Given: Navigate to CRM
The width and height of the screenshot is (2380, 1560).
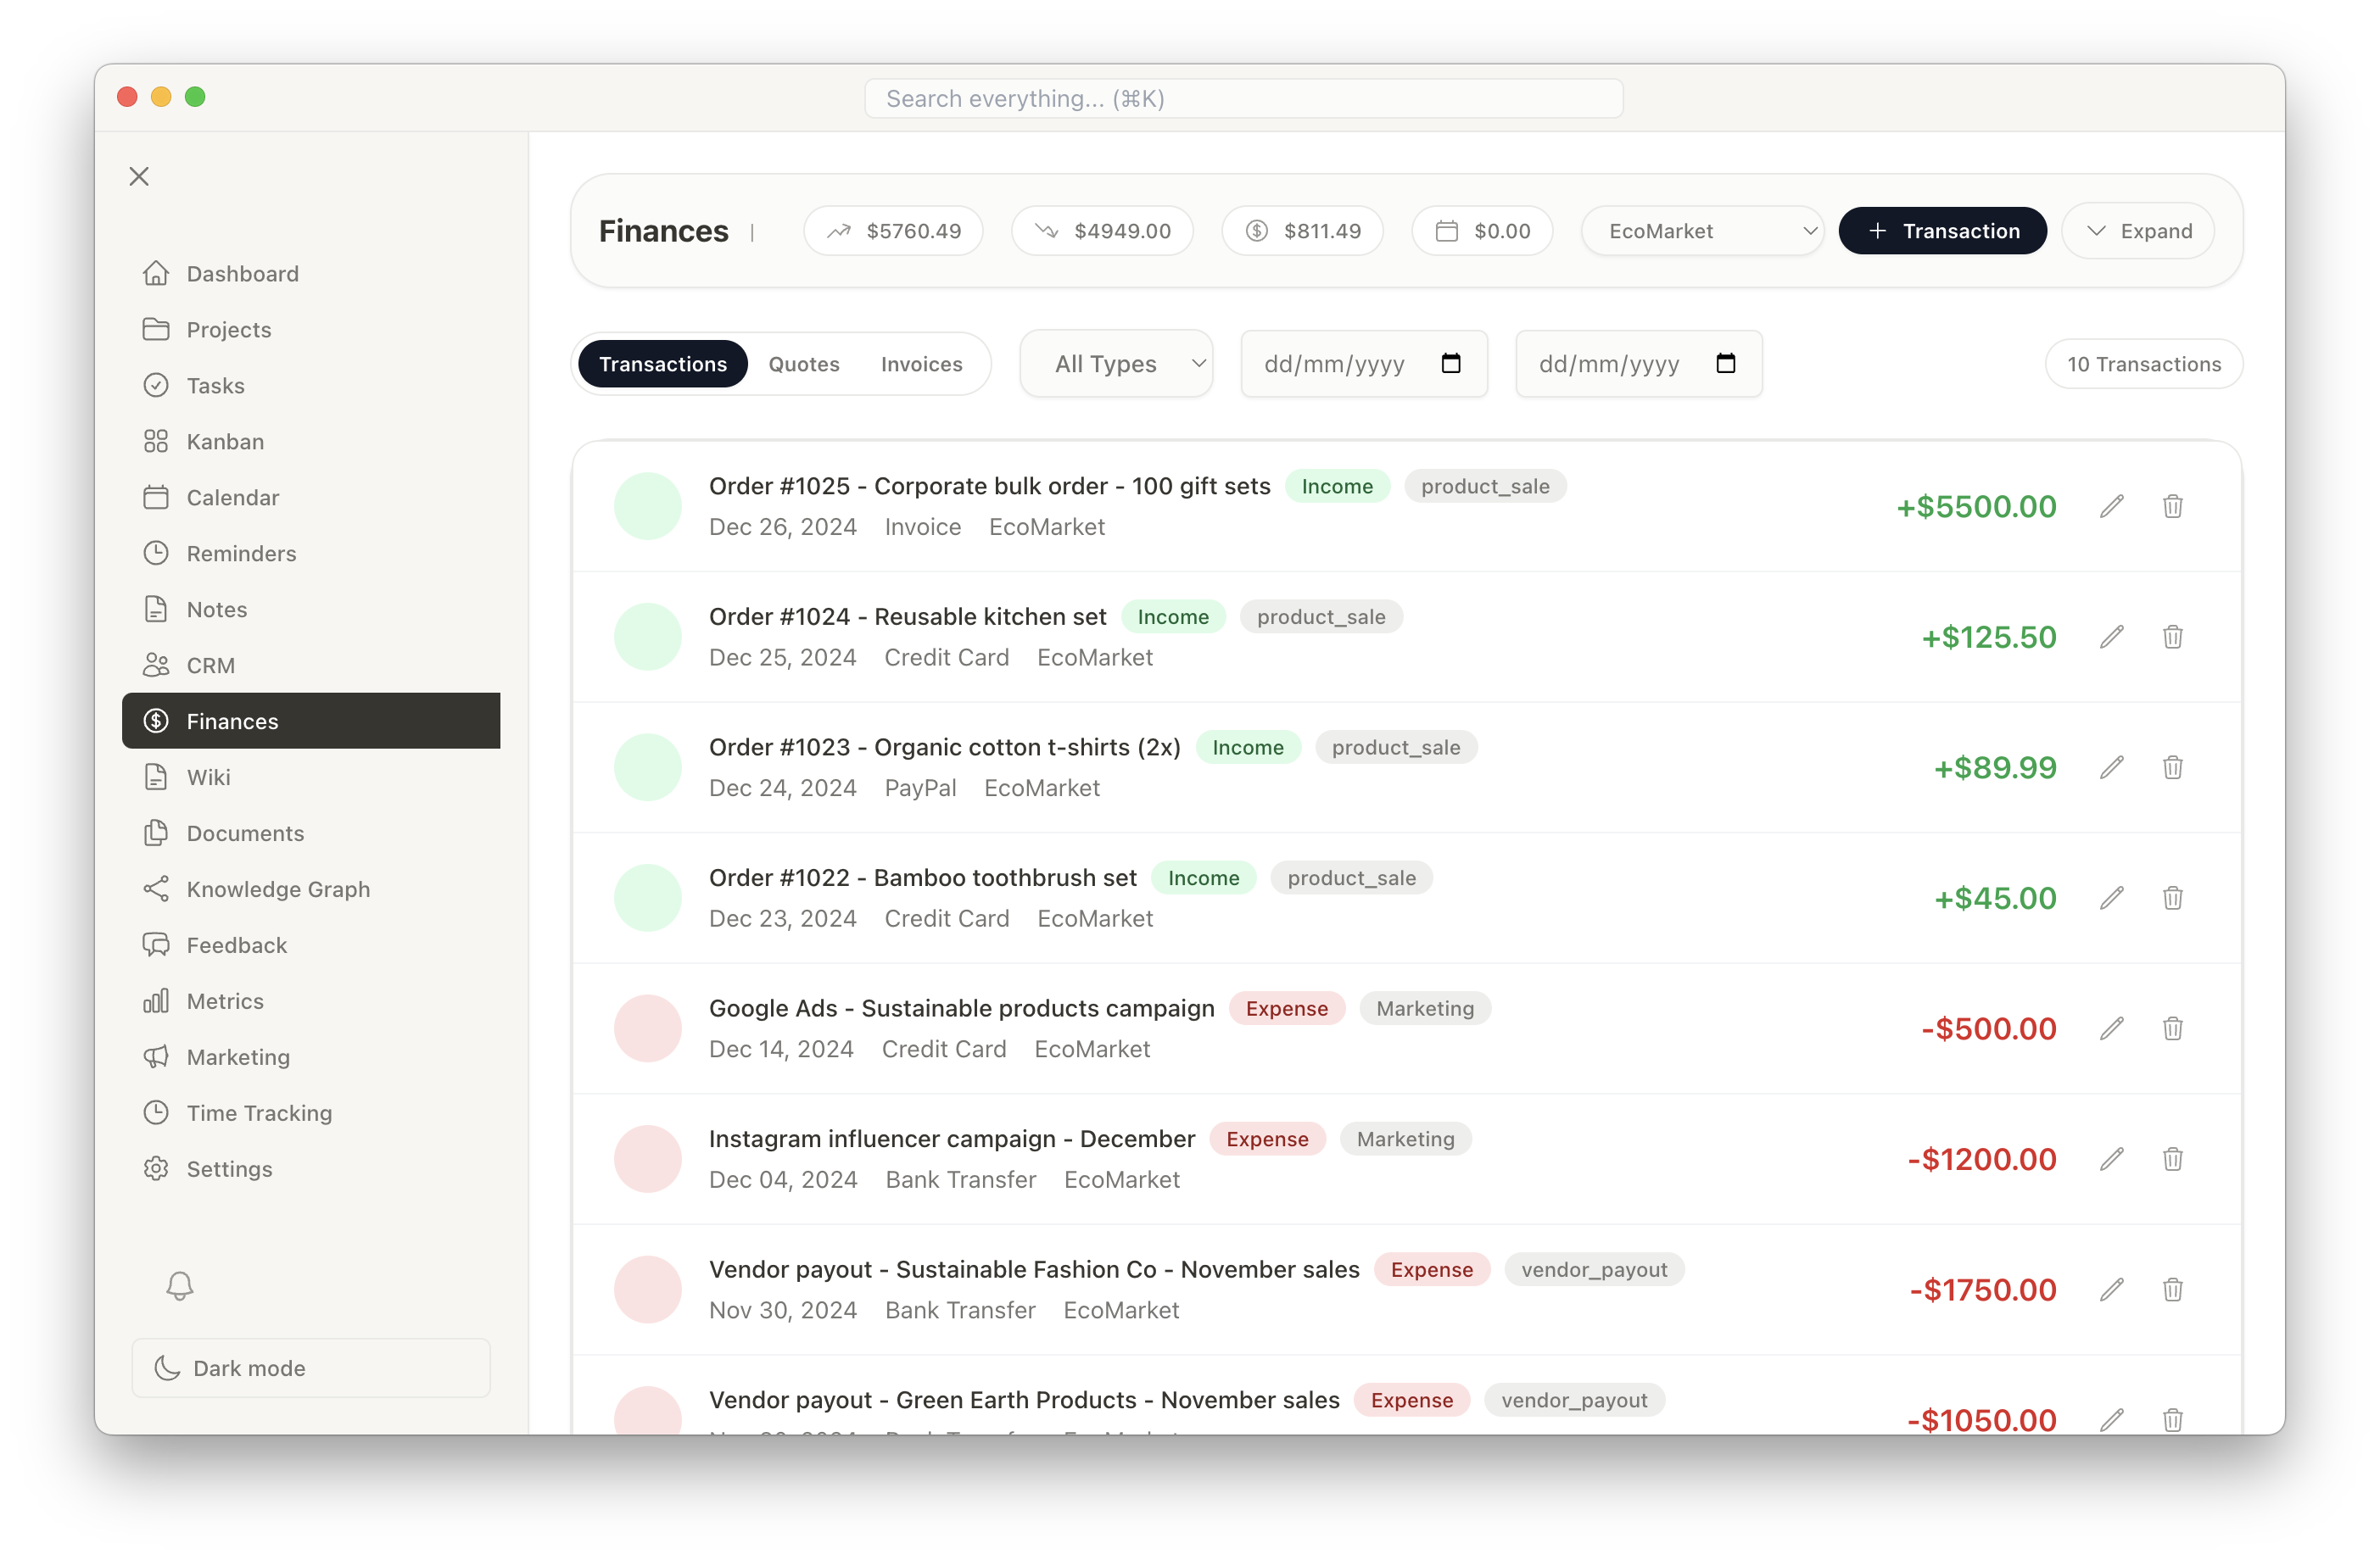Looking at the screenshot, I should click(311, 665).
